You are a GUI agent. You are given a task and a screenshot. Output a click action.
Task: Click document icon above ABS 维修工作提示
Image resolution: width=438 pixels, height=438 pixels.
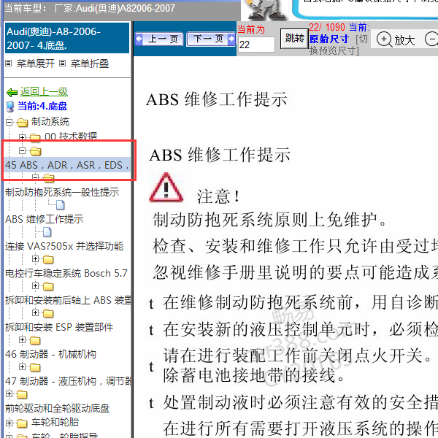pos(61,205)
